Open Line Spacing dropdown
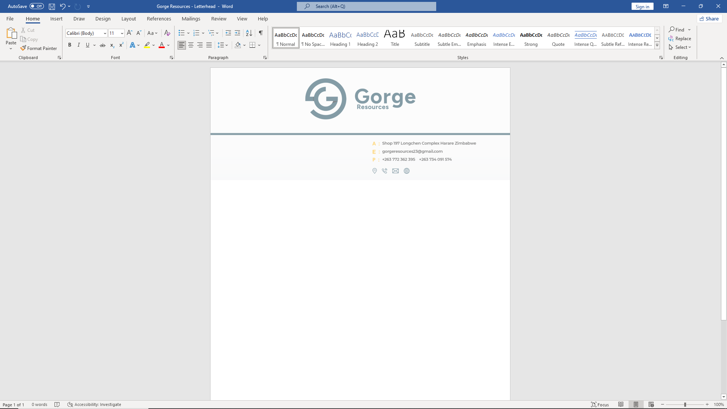727x409 pixels. [x=223, y=45]
